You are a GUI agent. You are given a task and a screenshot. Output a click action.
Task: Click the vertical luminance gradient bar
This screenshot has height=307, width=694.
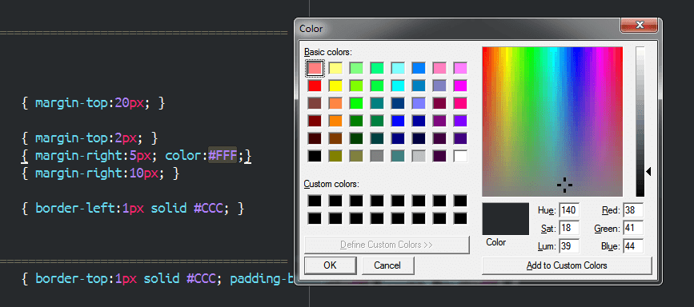pyautogui.click(x=640, y=122)
